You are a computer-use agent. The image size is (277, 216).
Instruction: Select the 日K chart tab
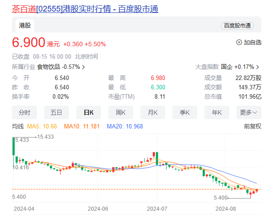[89, 112]
